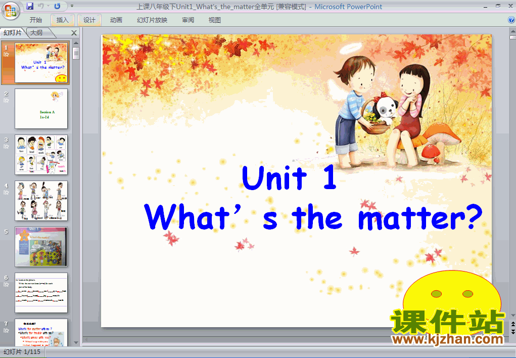Viewport: 516px width, 358px height.
Task: Click the "What's the matter?" text
Action: point(313,217)
